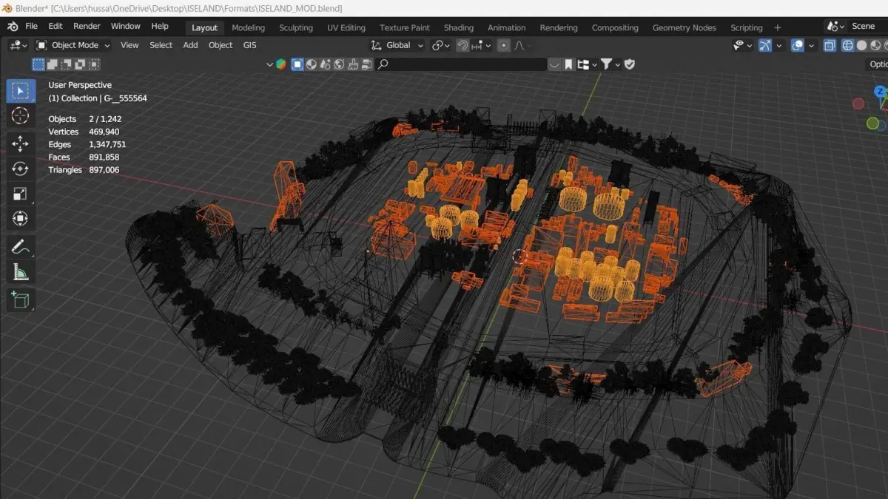Click the shield checkmark icon

click(630, 64)
